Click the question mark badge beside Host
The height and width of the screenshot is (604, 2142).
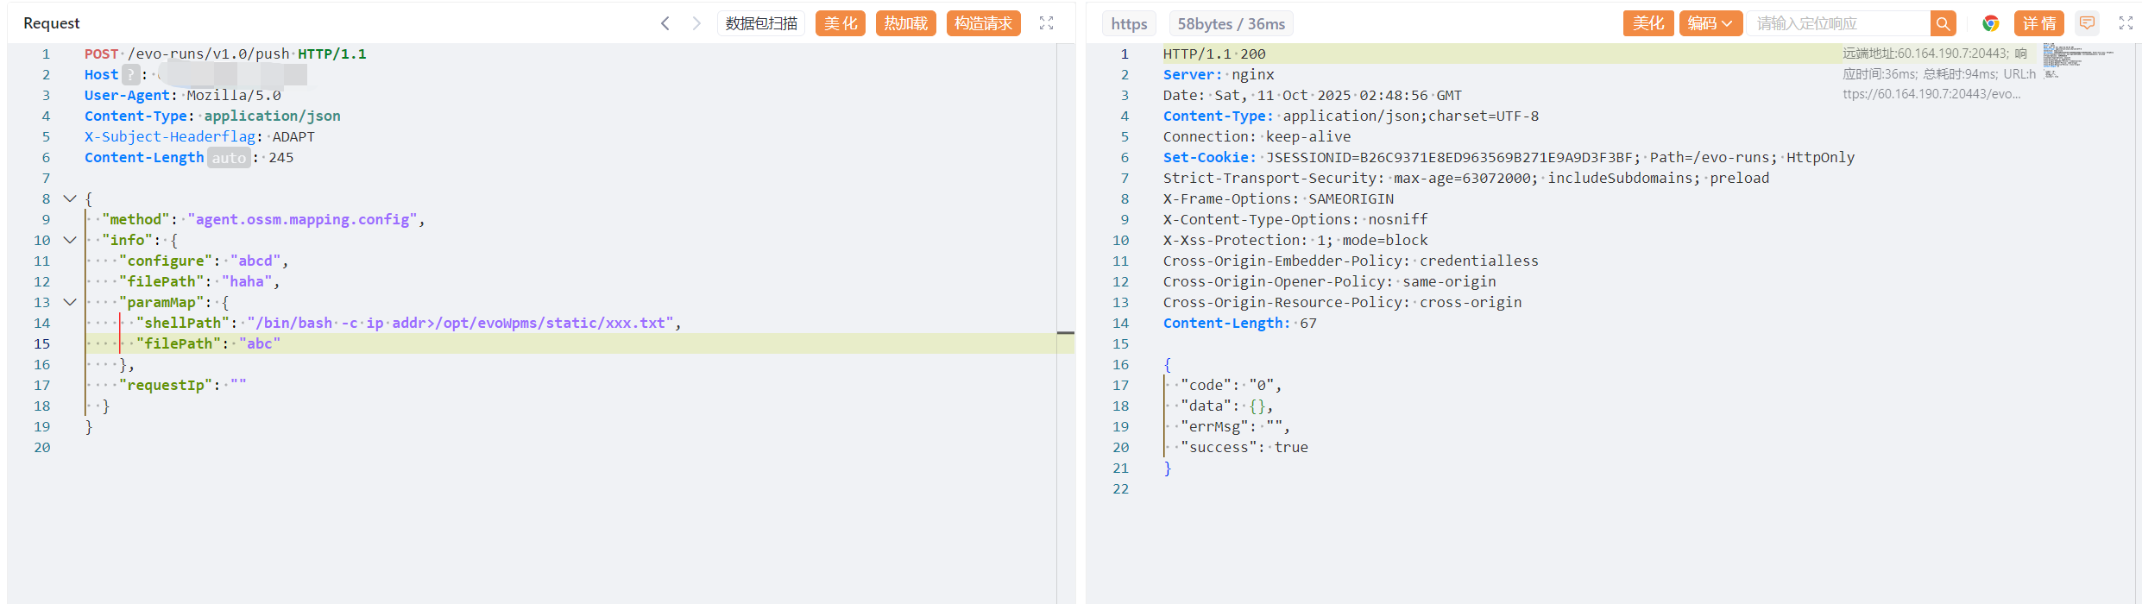(130, 75)
